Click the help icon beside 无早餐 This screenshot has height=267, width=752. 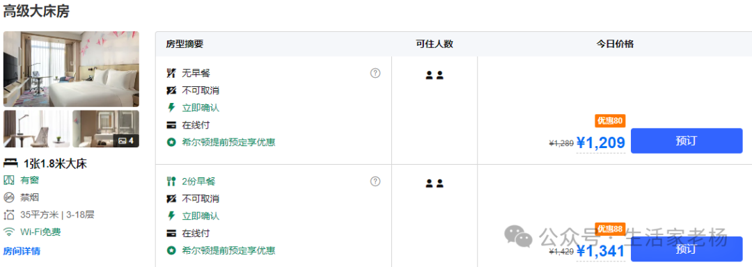(375, 73)
